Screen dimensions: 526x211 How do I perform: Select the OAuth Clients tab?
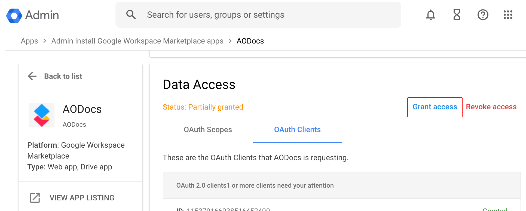(297, 130)
